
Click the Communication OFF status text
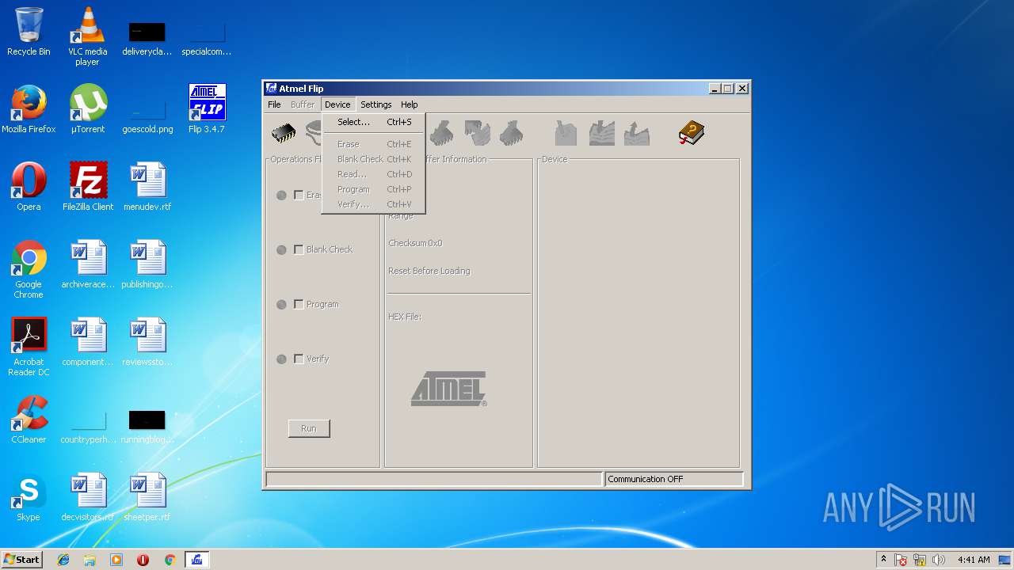[x=646, y=479]
